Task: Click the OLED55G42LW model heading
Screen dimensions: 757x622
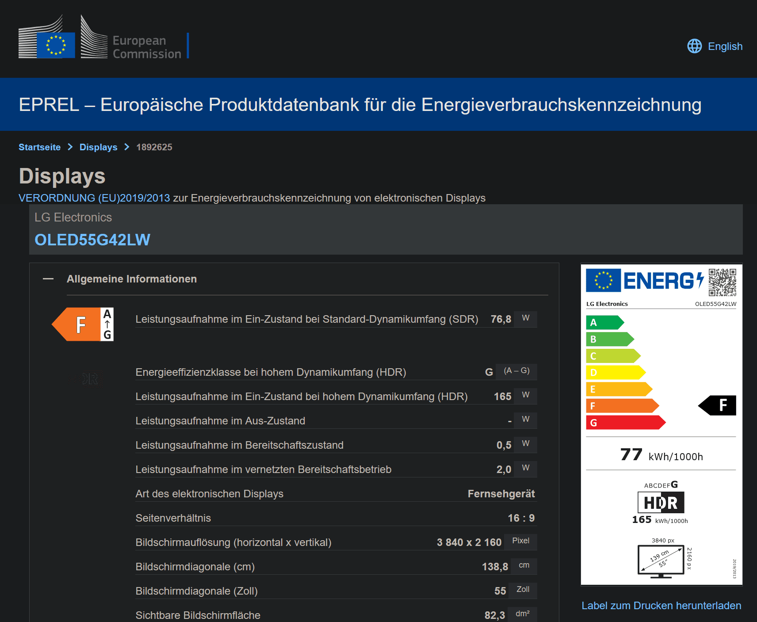Action: pyautogui.click(x=92, y=240)
